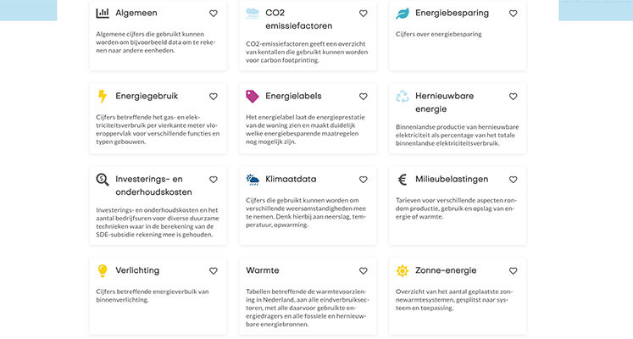Click the magnifier dollar icon for Investeringskosten

(x=103, y=180)
